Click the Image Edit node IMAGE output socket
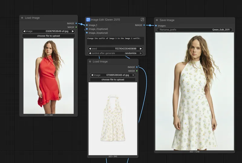The height and width of the screenshot is (163, 242). coord(144,25)
